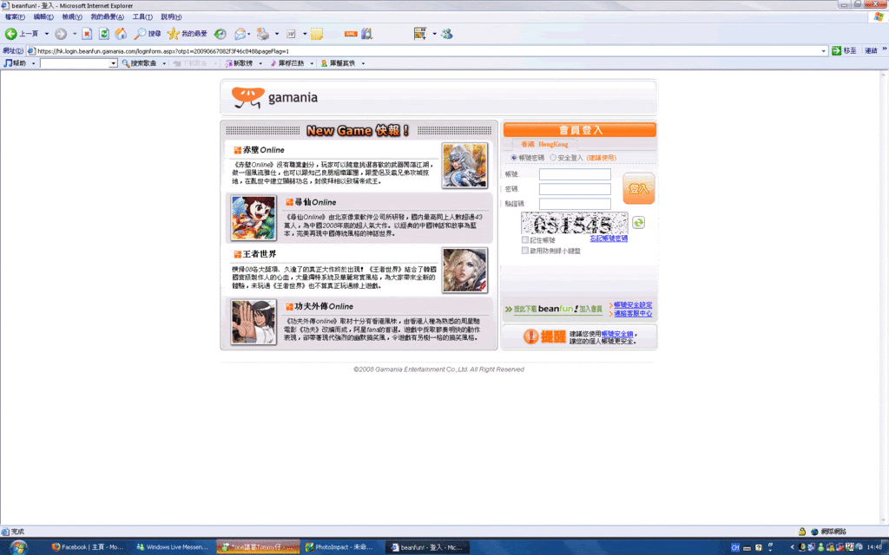Click security lock icon in status bar

click(x=802, y=532)
